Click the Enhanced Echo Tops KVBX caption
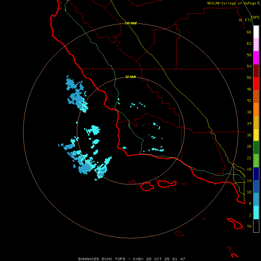This screenshot has height=261, width=261. 132,259
